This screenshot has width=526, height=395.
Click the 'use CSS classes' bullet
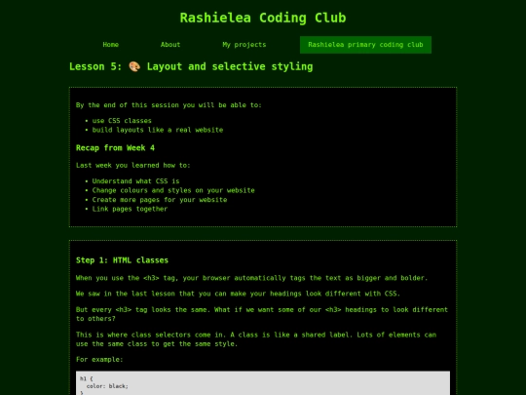122,121
